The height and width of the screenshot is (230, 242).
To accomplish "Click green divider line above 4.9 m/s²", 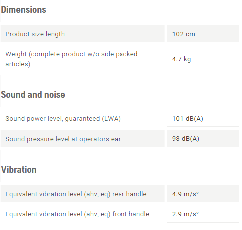I will pos(203,182).
